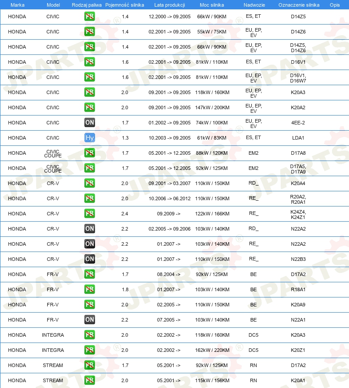Click FR-V model in N22A1 row
Image resolution: width=349 pixels, height=388 pixels.
[53, 320]
